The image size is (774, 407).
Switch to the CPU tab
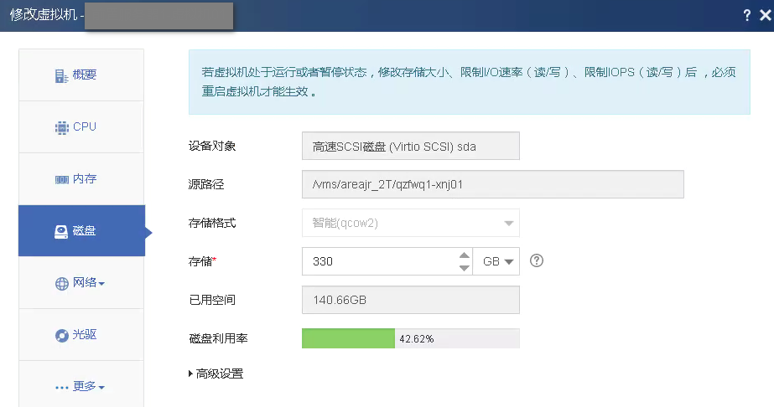(x=84, y=127)
